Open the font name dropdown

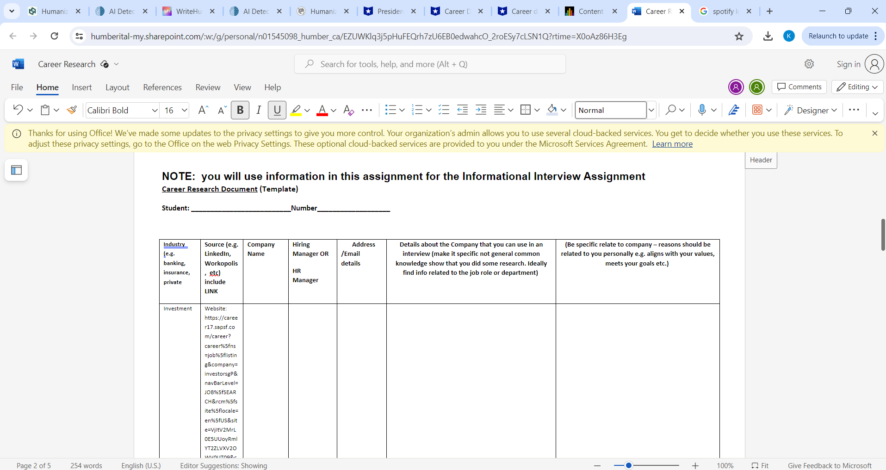tap(155, 110)
